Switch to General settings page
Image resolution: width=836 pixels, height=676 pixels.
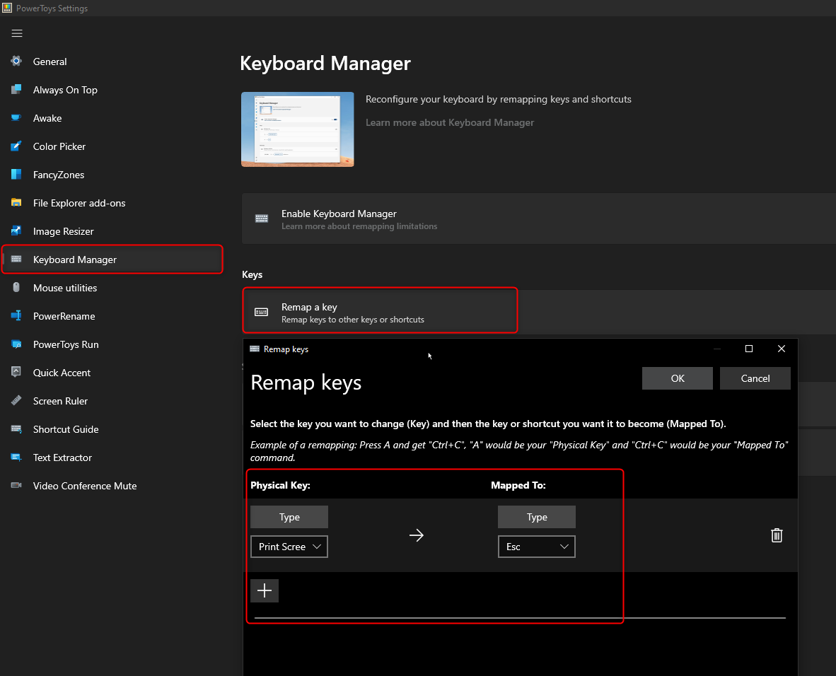point(51,62)
